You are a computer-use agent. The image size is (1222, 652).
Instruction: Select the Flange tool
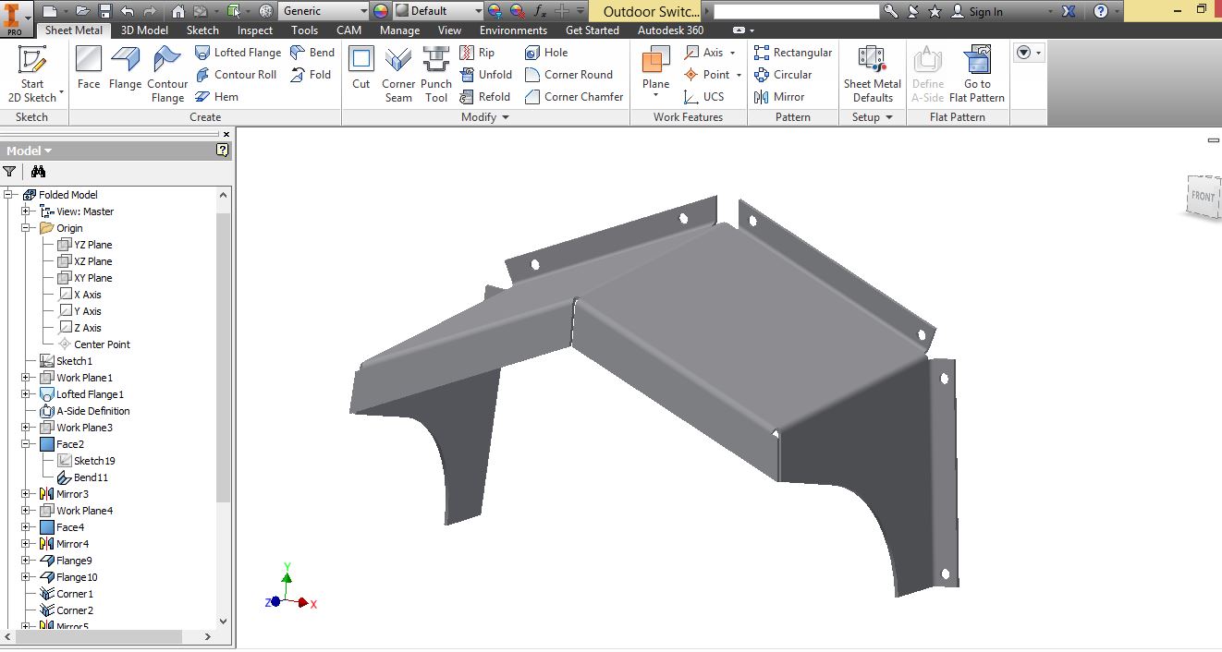point(125,67)
